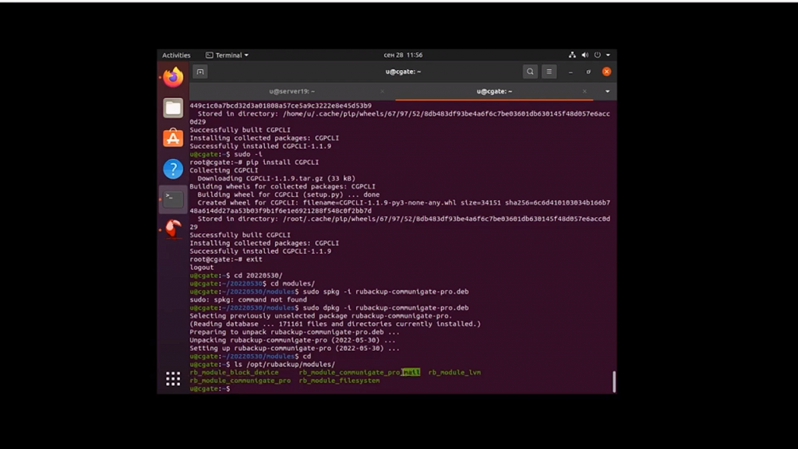This screenshot has height=449, width=798.
Task: Click 'Unpacking rubackup-communigate-pro (2022-05-30)' line
Action: [x=293, y=340]
